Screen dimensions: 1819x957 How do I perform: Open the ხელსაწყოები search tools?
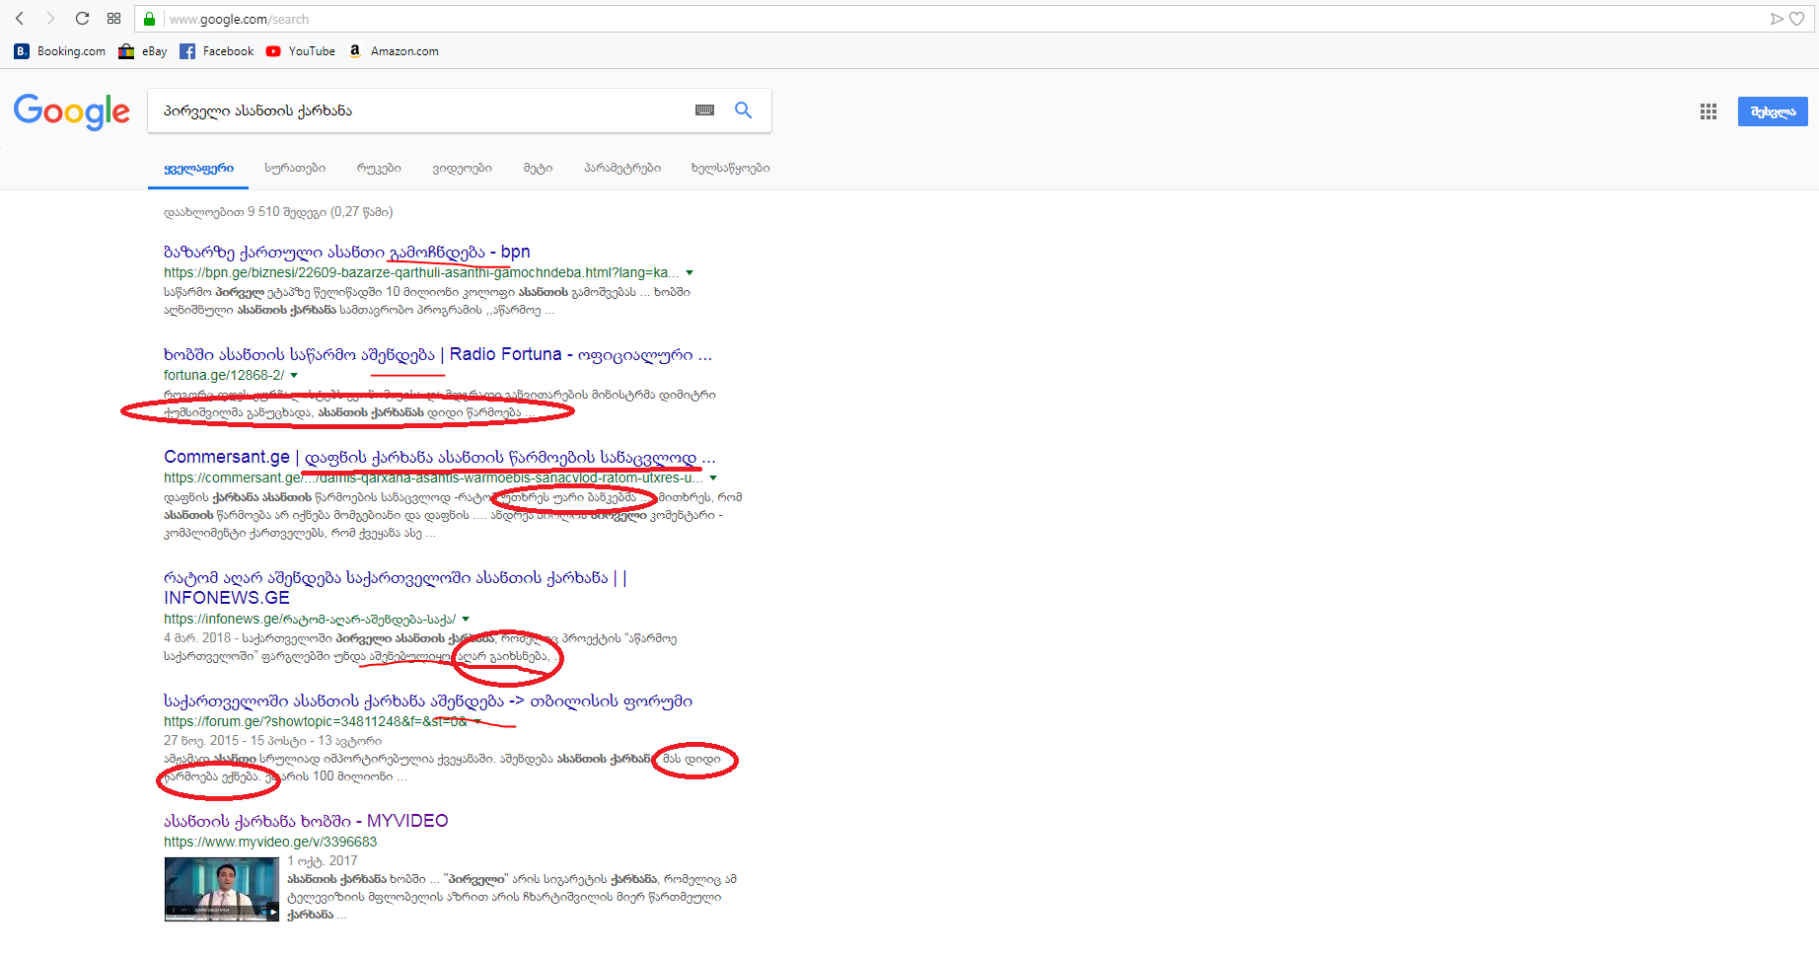click(731, 169)
